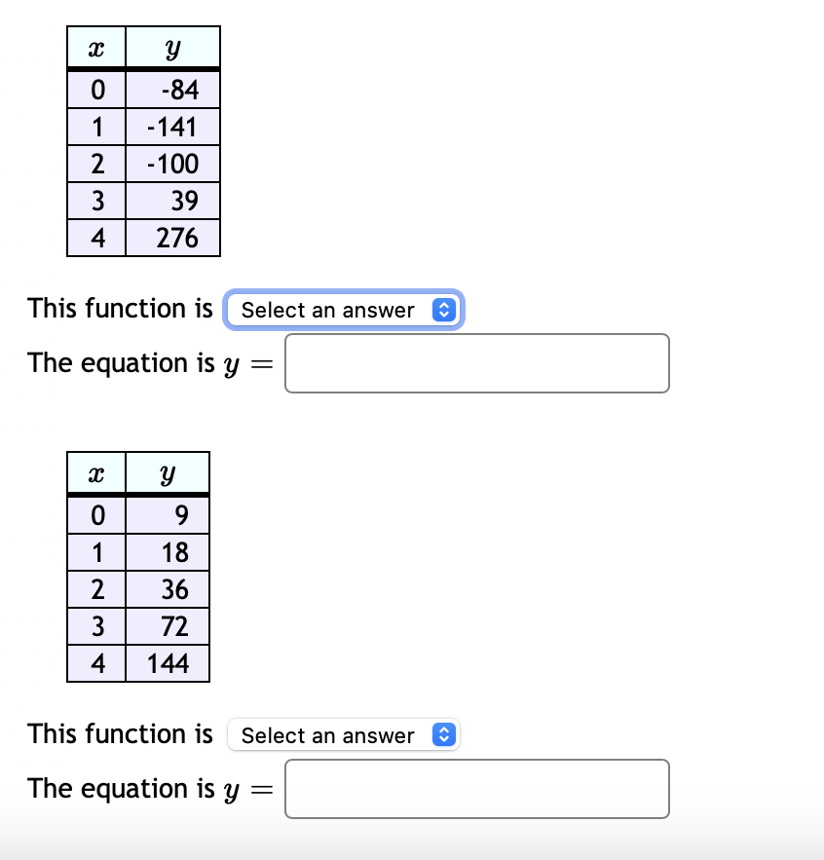Select the table cell containing 276
This screenshot has height=860, width=824.
(x=172, y=238)
